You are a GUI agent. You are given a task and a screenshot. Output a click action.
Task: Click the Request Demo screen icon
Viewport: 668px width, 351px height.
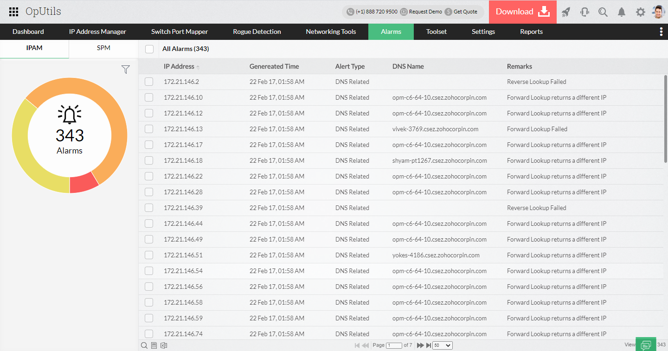[x=404, y=12]
